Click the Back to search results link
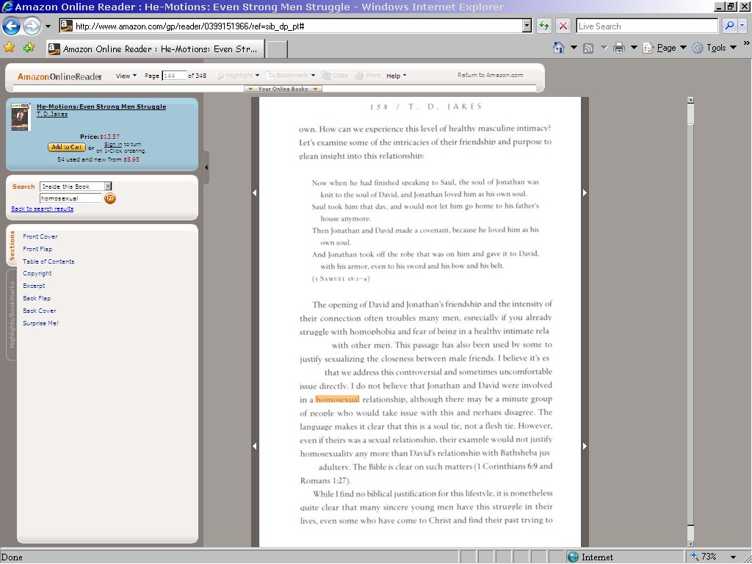Screen dimensions: 752x564 [x=42, y=209]
